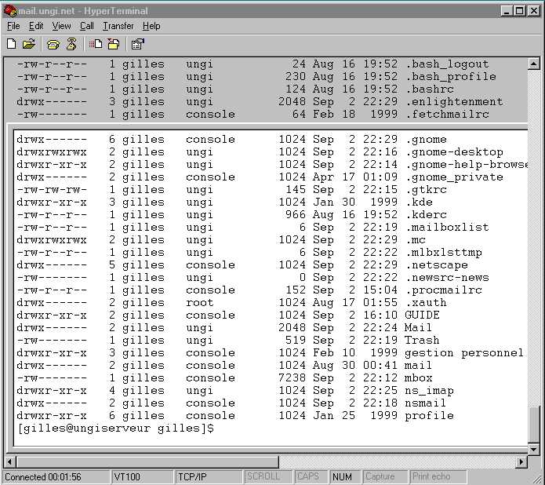This screenshot has height=485, width=545.
Task: Click the horizontal scrollbar right arrow
Action: [521, 462]
